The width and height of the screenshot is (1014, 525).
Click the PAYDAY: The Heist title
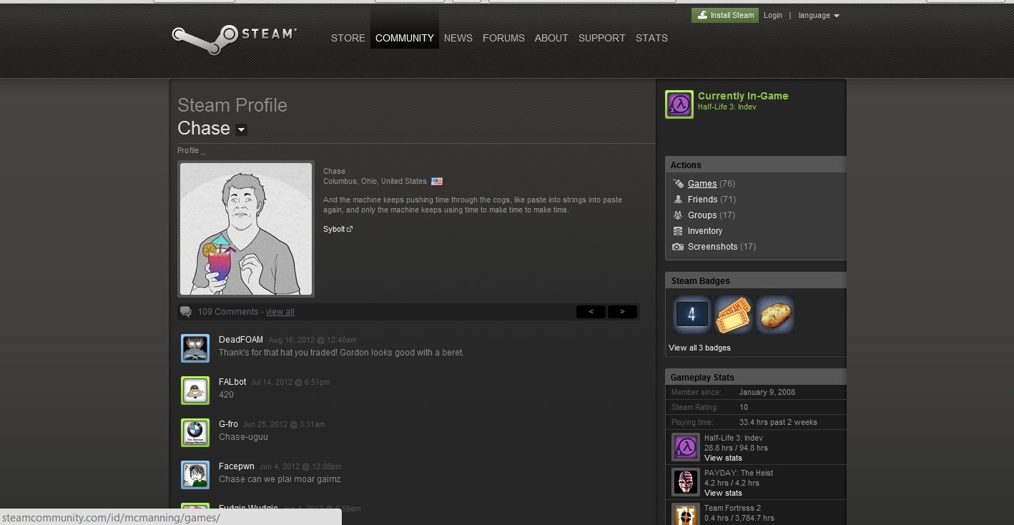click(x=739, y=473)
